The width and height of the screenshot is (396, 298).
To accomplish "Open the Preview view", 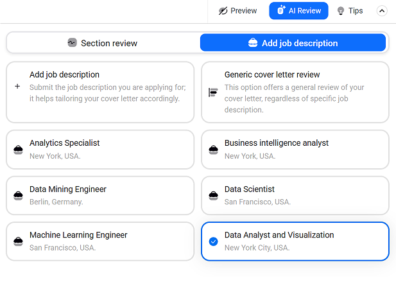I will click(x=237, y=11).
